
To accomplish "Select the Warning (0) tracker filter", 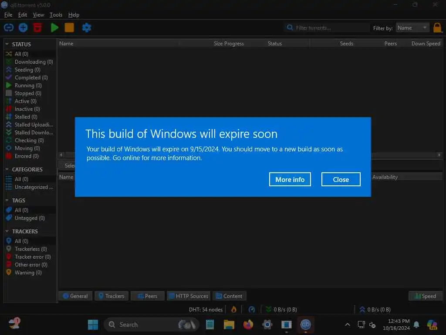I will point(30,273).
